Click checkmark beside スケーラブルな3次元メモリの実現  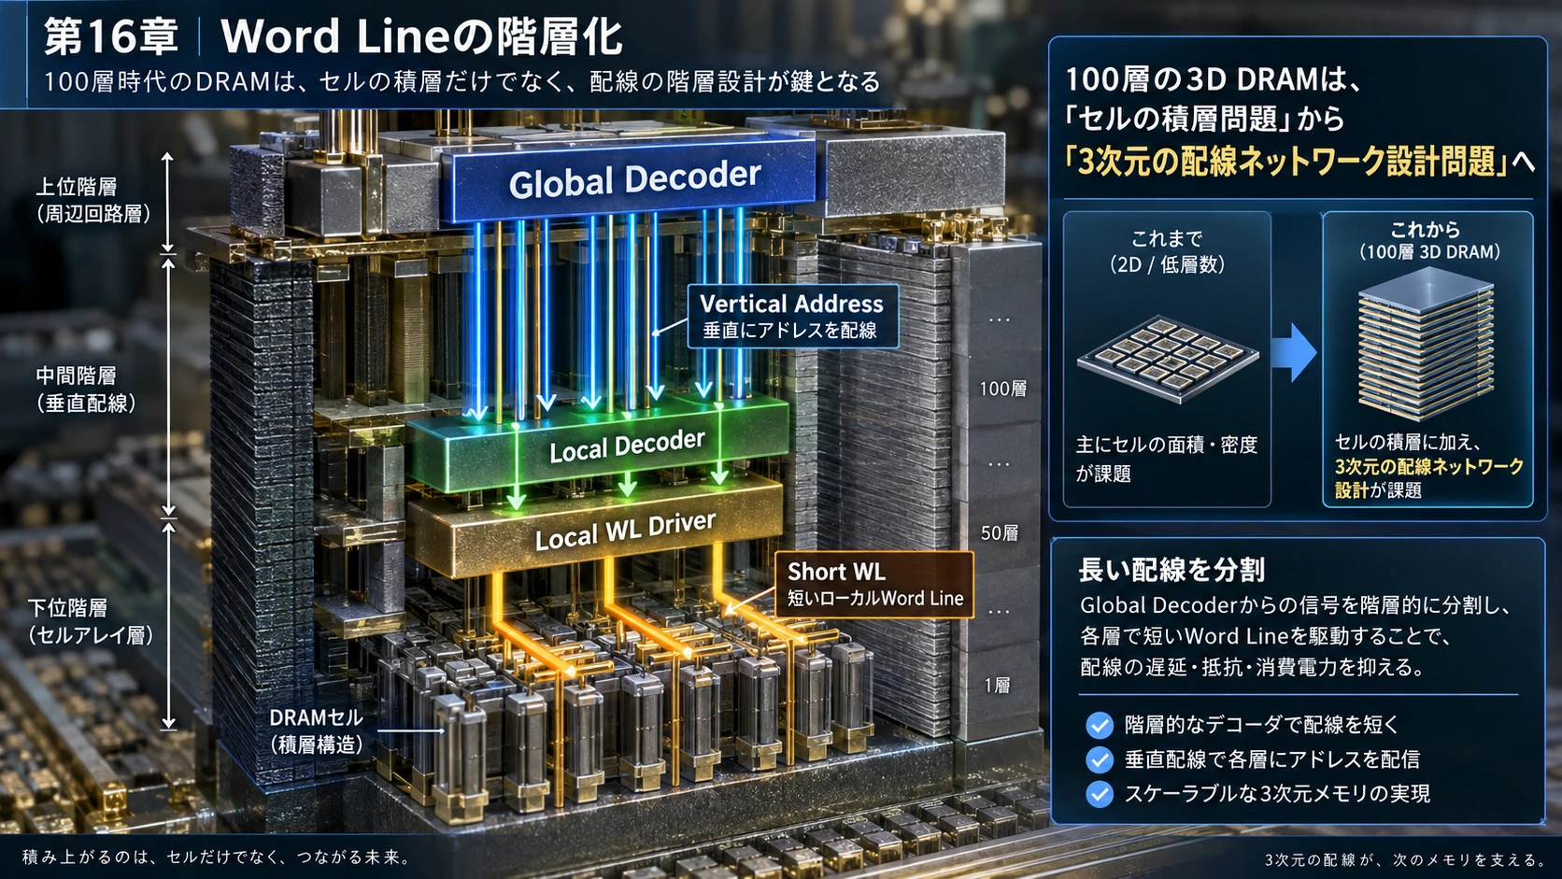(x=1100, y=794)
